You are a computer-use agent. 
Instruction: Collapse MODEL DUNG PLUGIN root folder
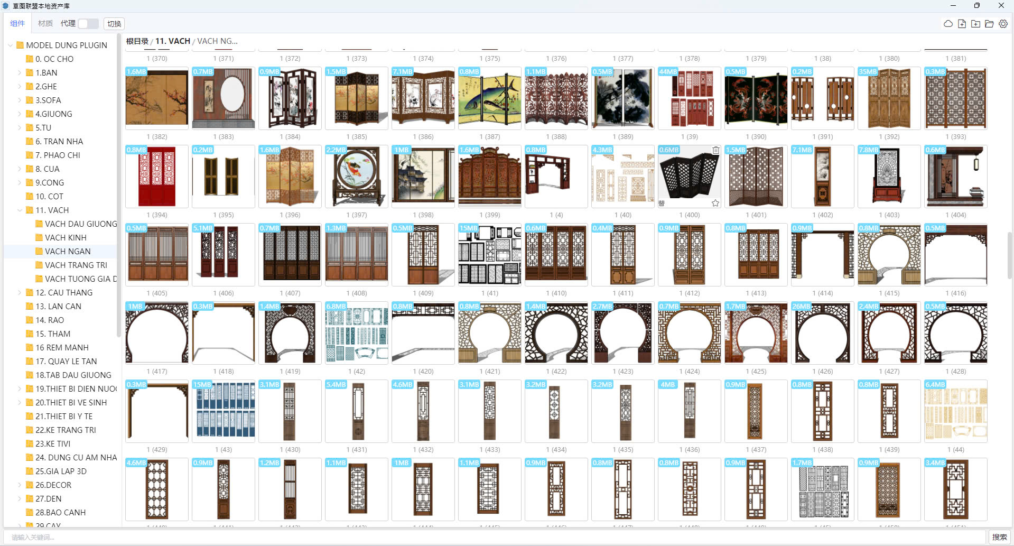[x=10, y=45]
